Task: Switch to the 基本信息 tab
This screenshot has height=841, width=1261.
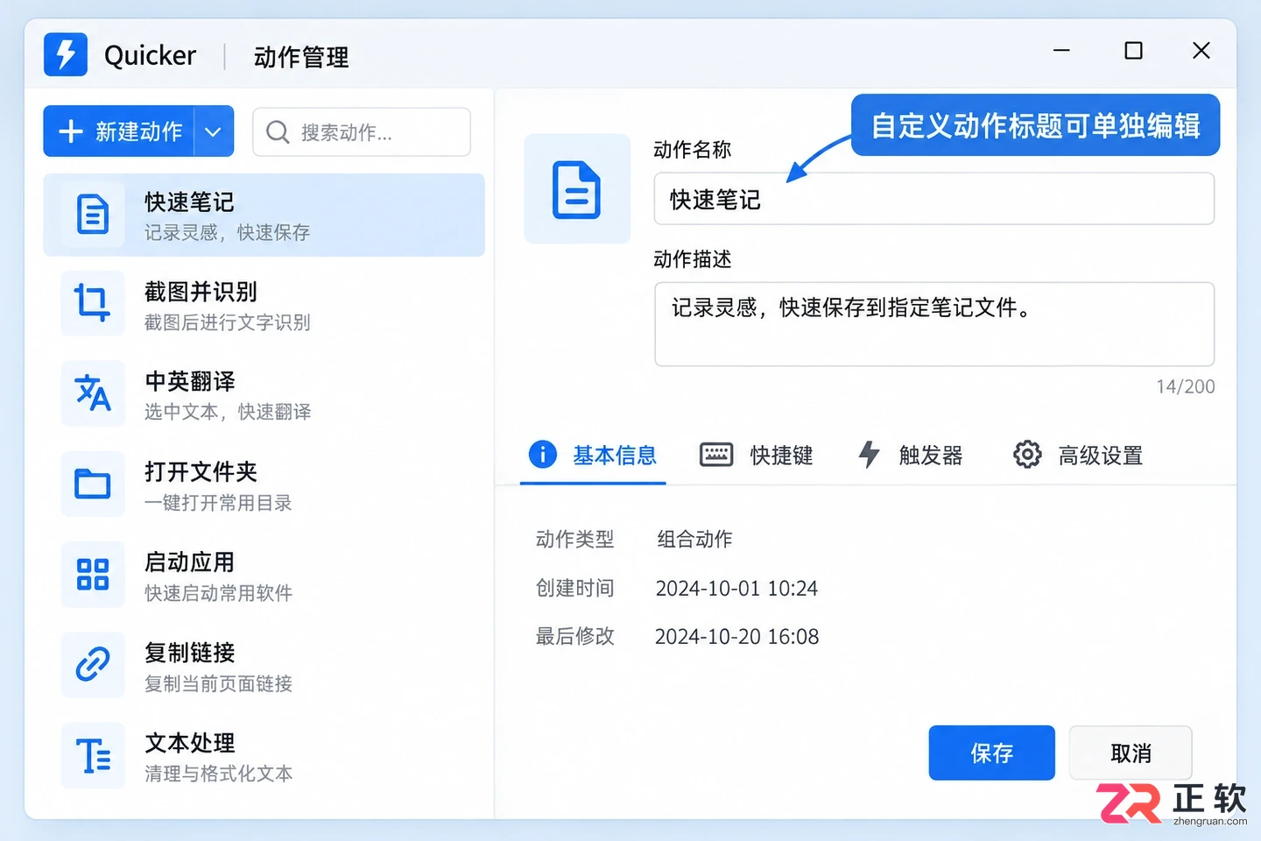Action: [593, 456]
